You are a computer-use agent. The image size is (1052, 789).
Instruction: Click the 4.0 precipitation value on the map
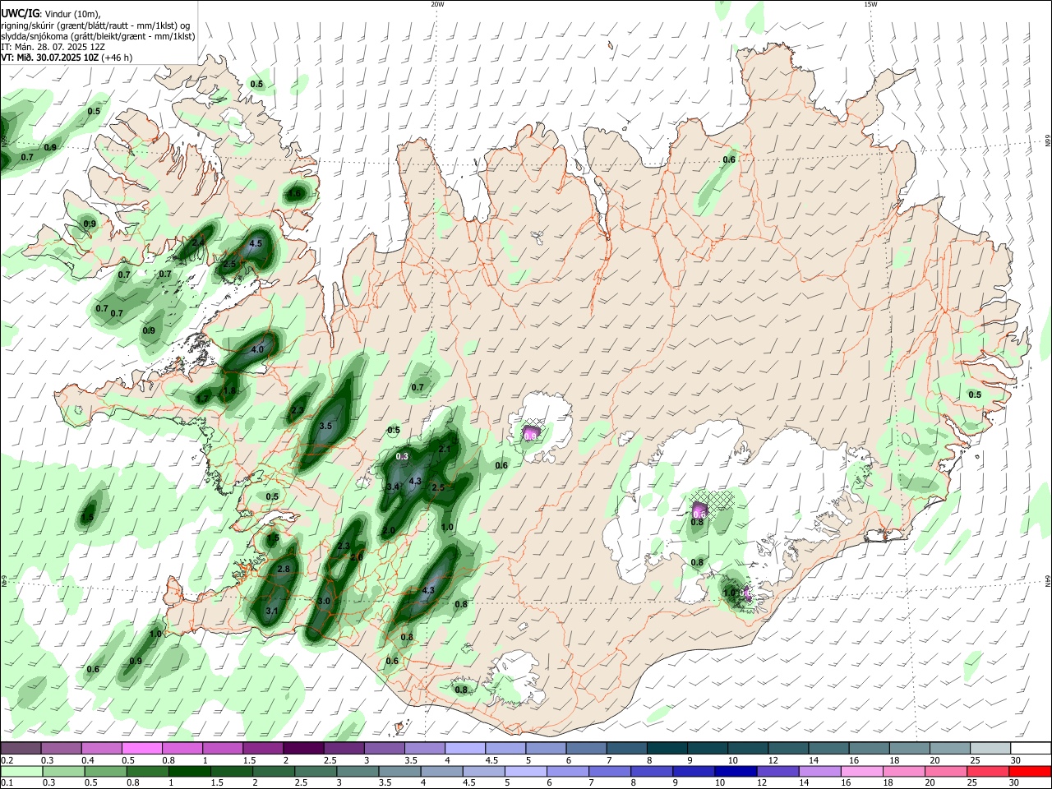click(257, 349)
